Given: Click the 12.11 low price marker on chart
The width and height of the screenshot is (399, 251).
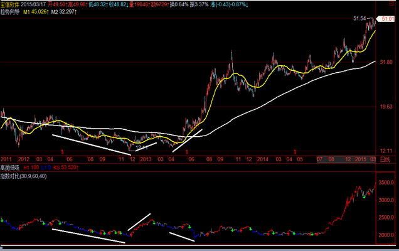Looking at the screenshot, I should point(141,147).
